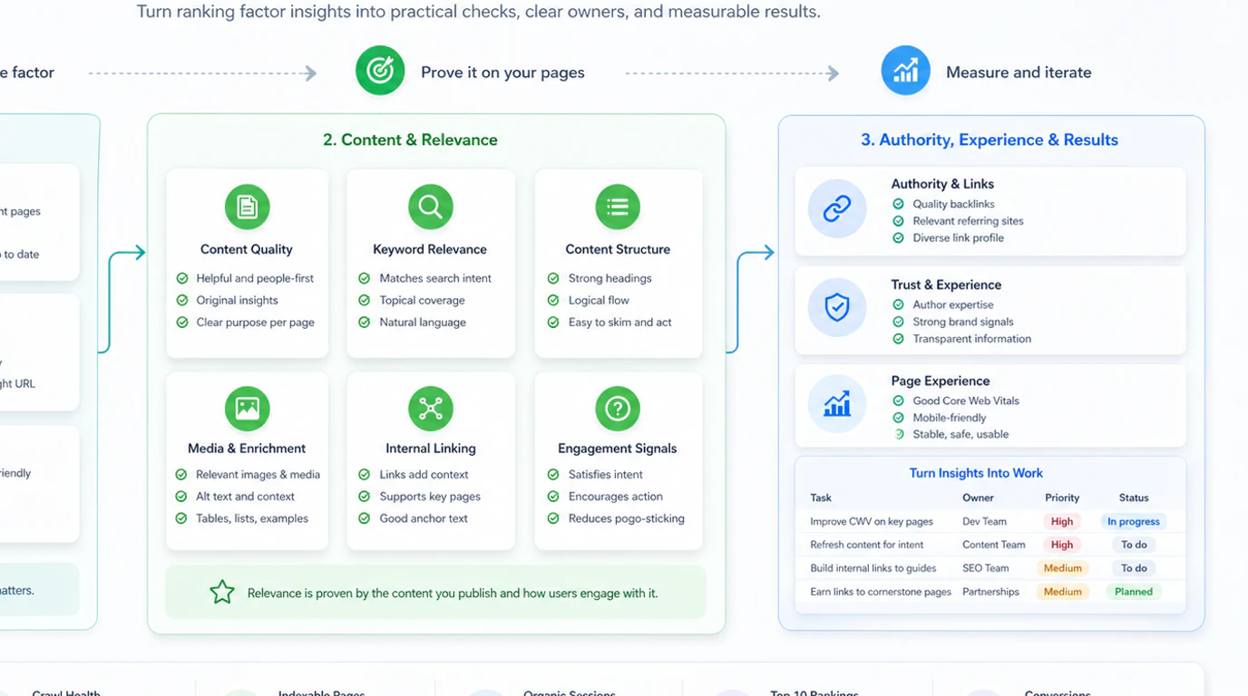Click the Internal Linking card title
Viewport: 1248px width, 696px height.
pos(431,449)
